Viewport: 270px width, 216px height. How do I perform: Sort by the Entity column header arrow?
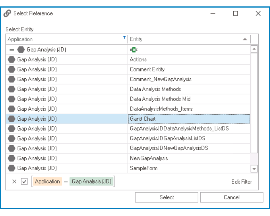click(x=245, y=39)
